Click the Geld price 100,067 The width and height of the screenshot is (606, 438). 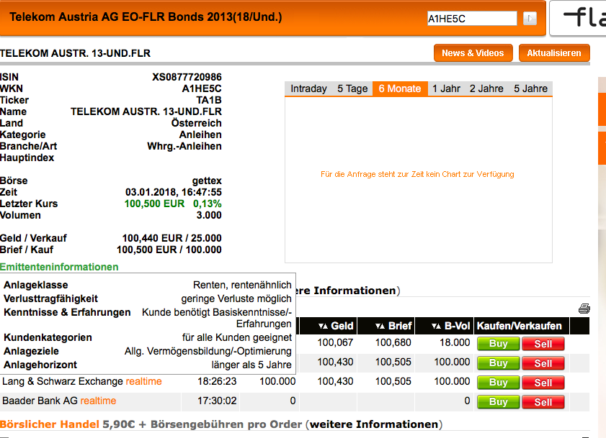[335, 342]
